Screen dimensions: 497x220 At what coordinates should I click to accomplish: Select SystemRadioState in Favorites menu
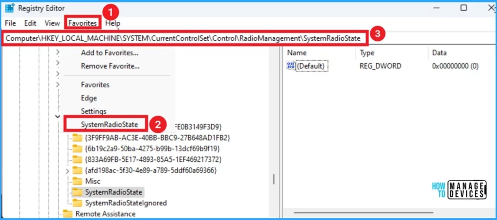point(109,125)
